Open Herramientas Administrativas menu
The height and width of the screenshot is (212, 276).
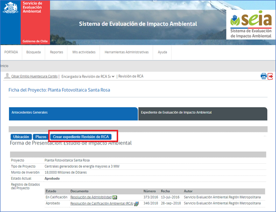pyautogui.click(x=126, y=52)
